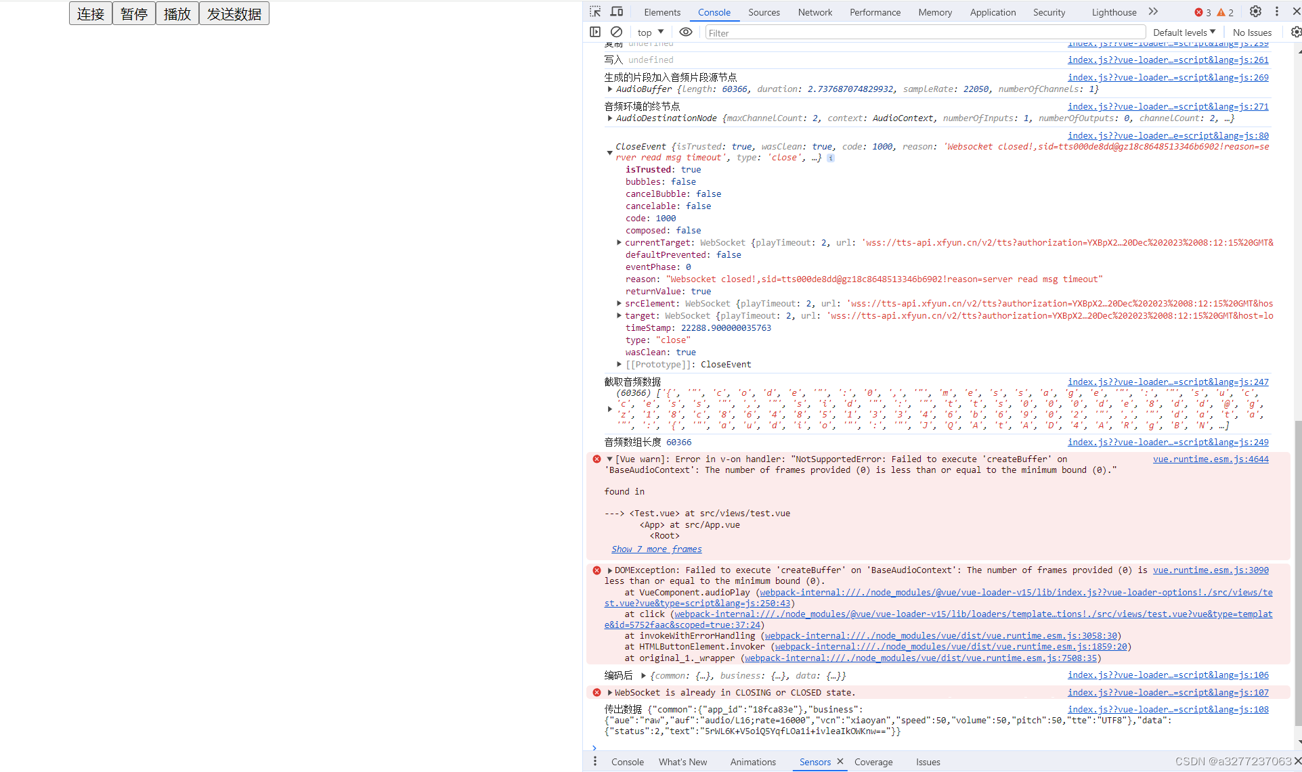Click the Show 7 more frames link
This screenshot has width=1302, height=772.
tap(656, 549)
